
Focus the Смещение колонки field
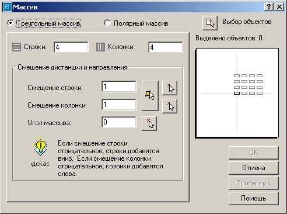tap(119, 105)
